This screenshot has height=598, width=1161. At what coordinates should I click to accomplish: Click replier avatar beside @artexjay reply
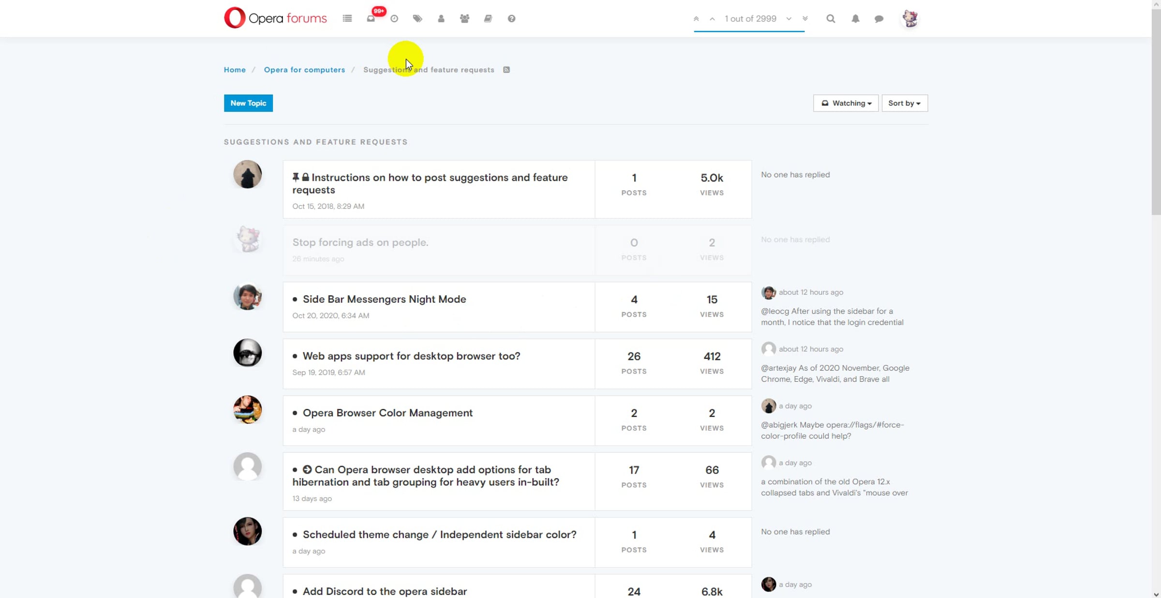768,349
